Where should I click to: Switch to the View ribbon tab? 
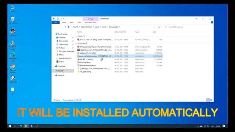pos(79,22)
